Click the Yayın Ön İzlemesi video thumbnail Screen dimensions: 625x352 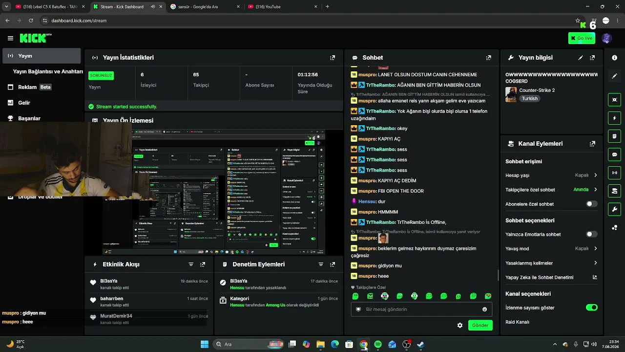pos(214,192)
